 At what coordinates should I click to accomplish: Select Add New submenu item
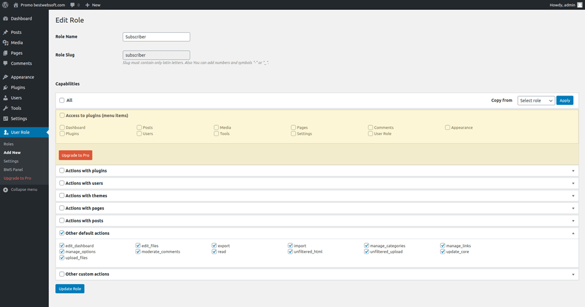pos(12,152)
